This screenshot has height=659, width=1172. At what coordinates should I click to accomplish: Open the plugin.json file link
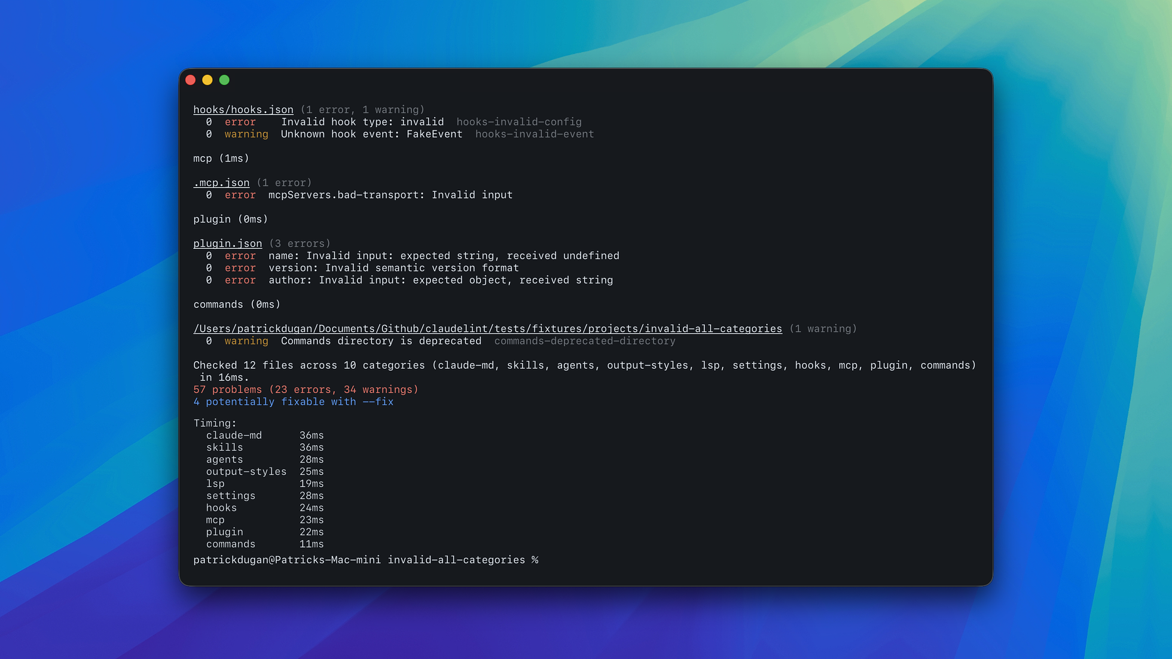coord(228,244)
